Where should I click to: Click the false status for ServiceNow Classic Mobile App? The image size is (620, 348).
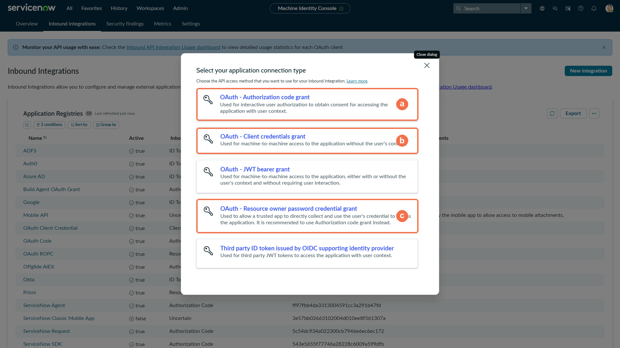point(138,319)
